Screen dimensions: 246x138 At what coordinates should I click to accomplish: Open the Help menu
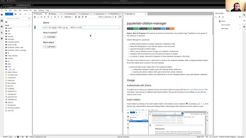pyautogui.click(x=47, y=10)
